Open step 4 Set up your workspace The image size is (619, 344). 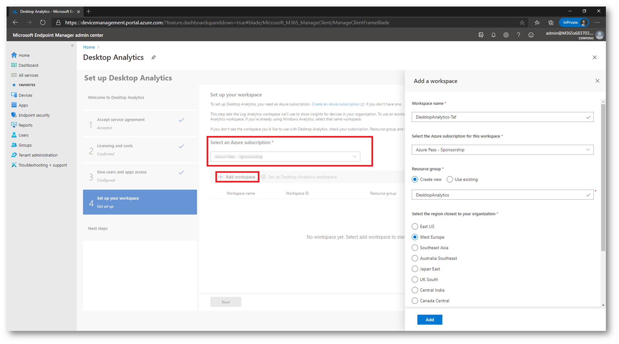click(140, 202)
